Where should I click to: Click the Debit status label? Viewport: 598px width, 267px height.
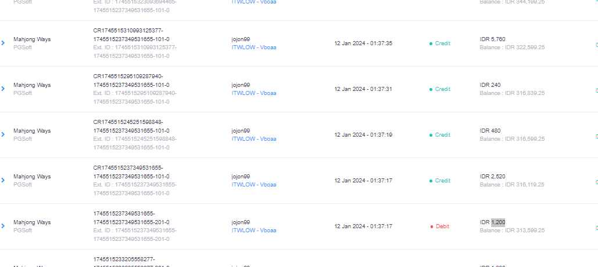point(443,226)
